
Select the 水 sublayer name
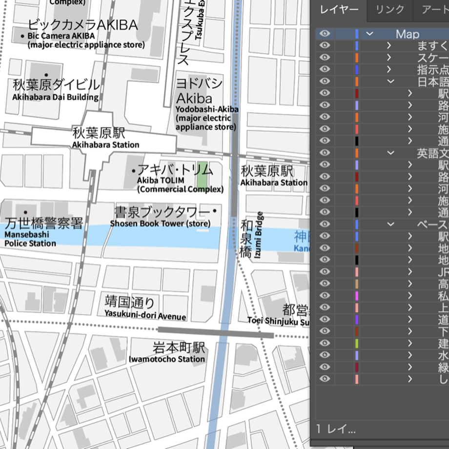(x=443, y=355)
